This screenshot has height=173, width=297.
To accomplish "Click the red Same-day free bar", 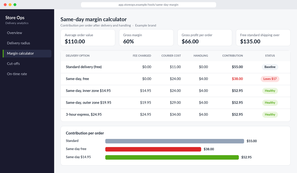I will 153,149.
